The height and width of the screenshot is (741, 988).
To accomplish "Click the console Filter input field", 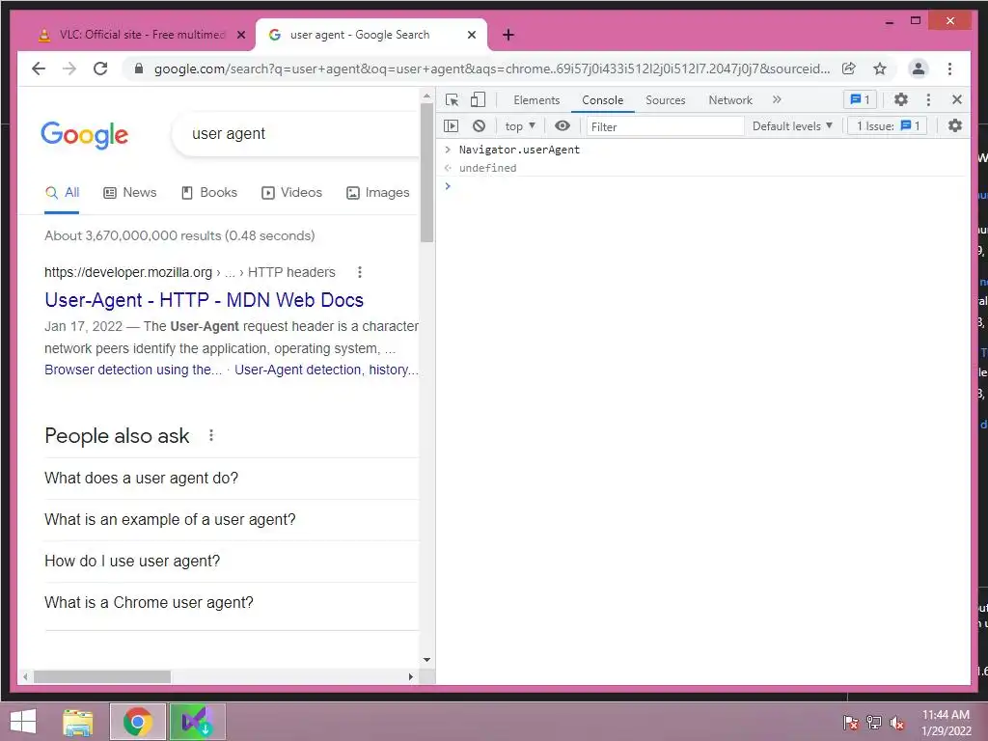I will click(x=665, y=126).
